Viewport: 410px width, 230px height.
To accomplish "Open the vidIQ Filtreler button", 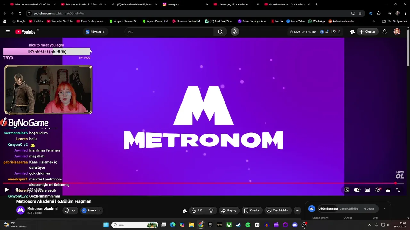I will coord(95,32).
